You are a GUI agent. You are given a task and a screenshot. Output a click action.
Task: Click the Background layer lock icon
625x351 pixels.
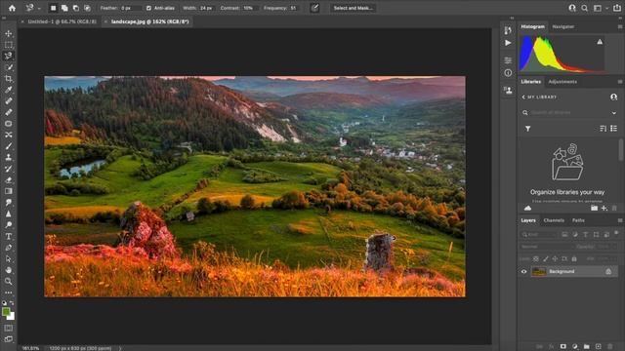(608, 272)
